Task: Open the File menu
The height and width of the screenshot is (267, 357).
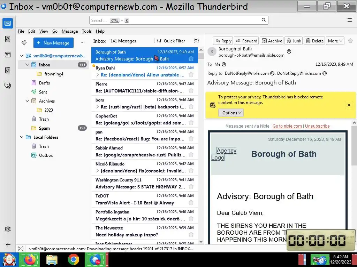Action: (x=21, y=31)
